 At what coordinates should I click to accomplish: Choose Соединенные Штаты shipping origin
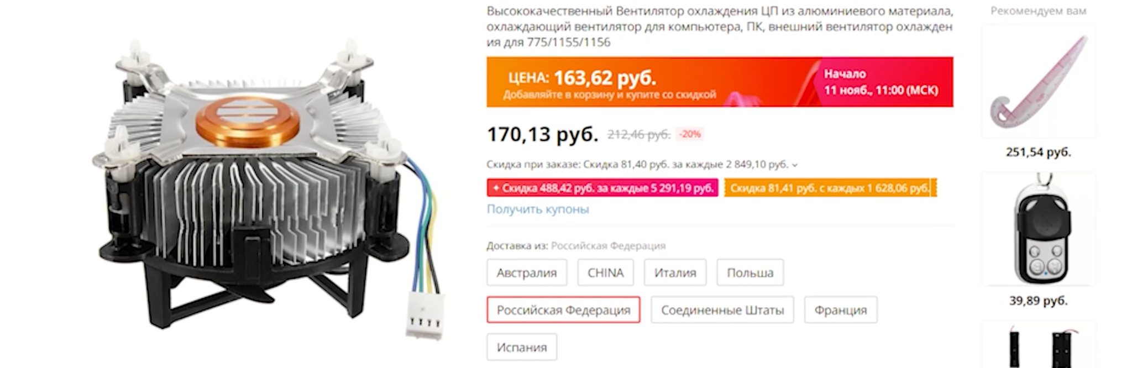[722, 310]
